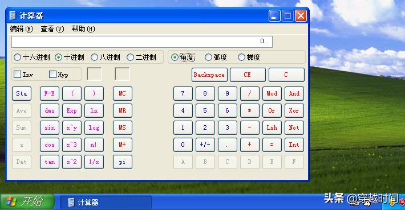Open the 帮助(H) menu
Screen dimensions: 405x210
(83, 29)
